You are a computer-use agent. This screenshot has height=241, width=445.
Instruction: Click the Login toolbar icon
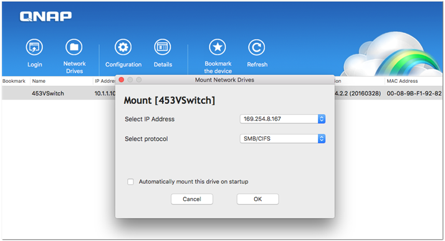34,47
